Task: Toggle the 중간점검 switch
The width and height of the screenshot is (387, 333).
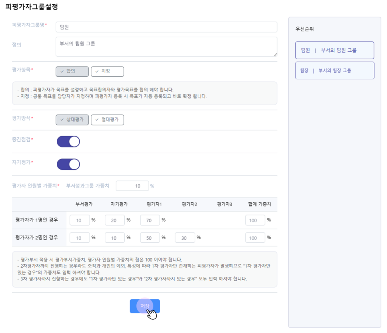Action: (x=68, y=142)
